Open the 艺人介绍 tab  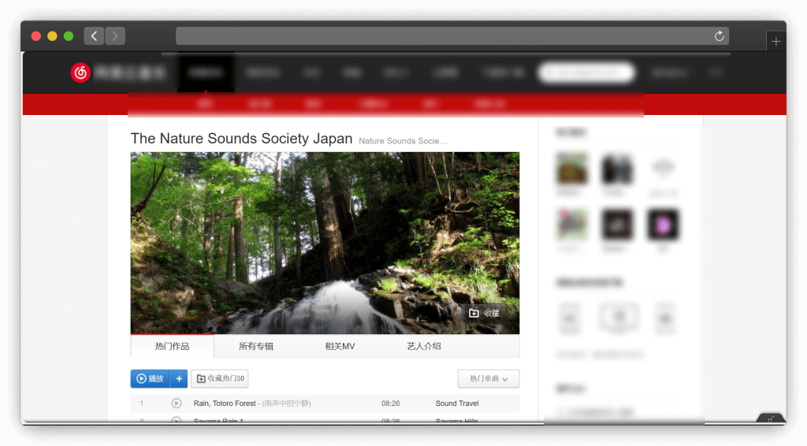click(423, 346)
